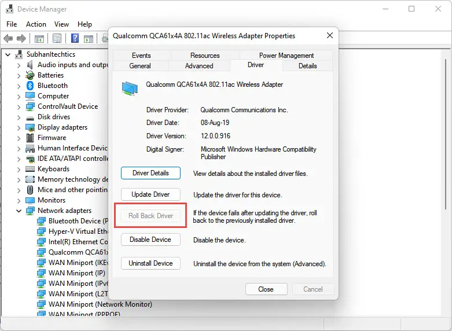Open Properties via the toolbar properties icon
Screen dimensions: 452x331
click(x=57, y=38)
